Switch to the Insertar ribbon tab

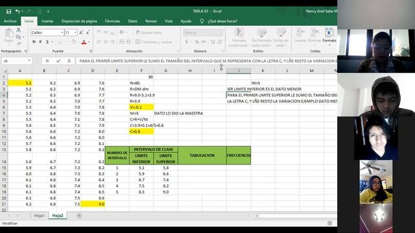47,21
